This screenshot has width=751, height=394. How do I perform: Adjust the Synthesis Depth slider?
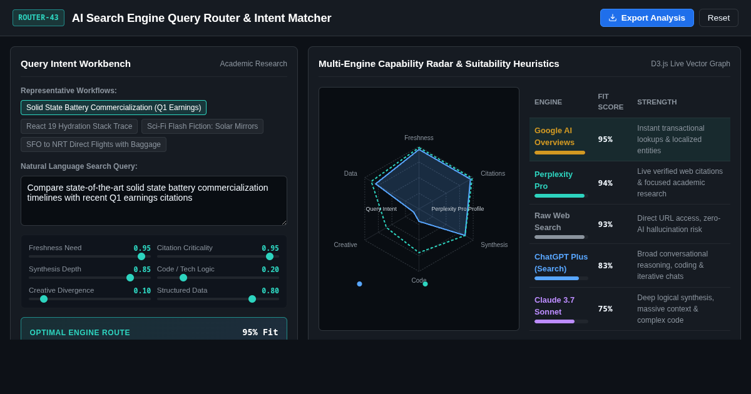89,278
